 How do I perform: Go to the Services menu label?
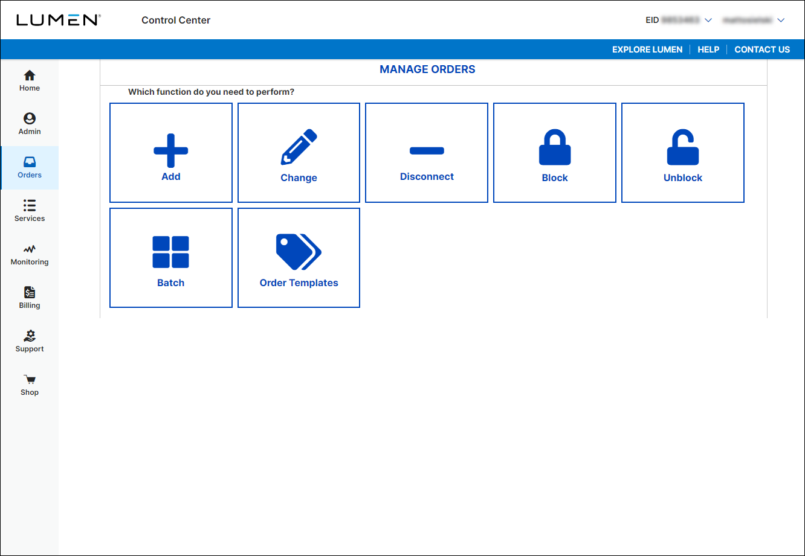[30, 219]
